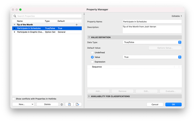
Task: Click the Option Set type cell
Action: [x=50, y=32]
